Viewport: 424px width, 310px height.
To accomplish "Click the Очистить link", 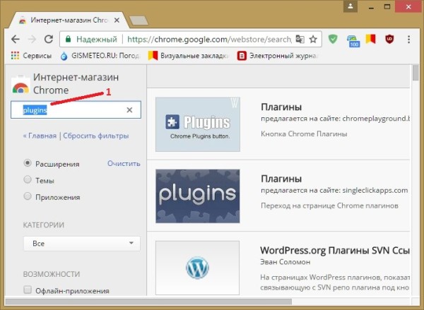I will 124,164.
